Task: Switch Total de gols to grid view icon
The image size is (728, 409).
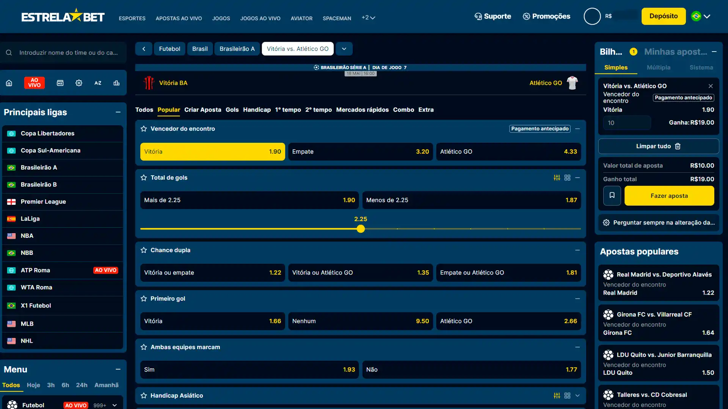Action: 568,177
